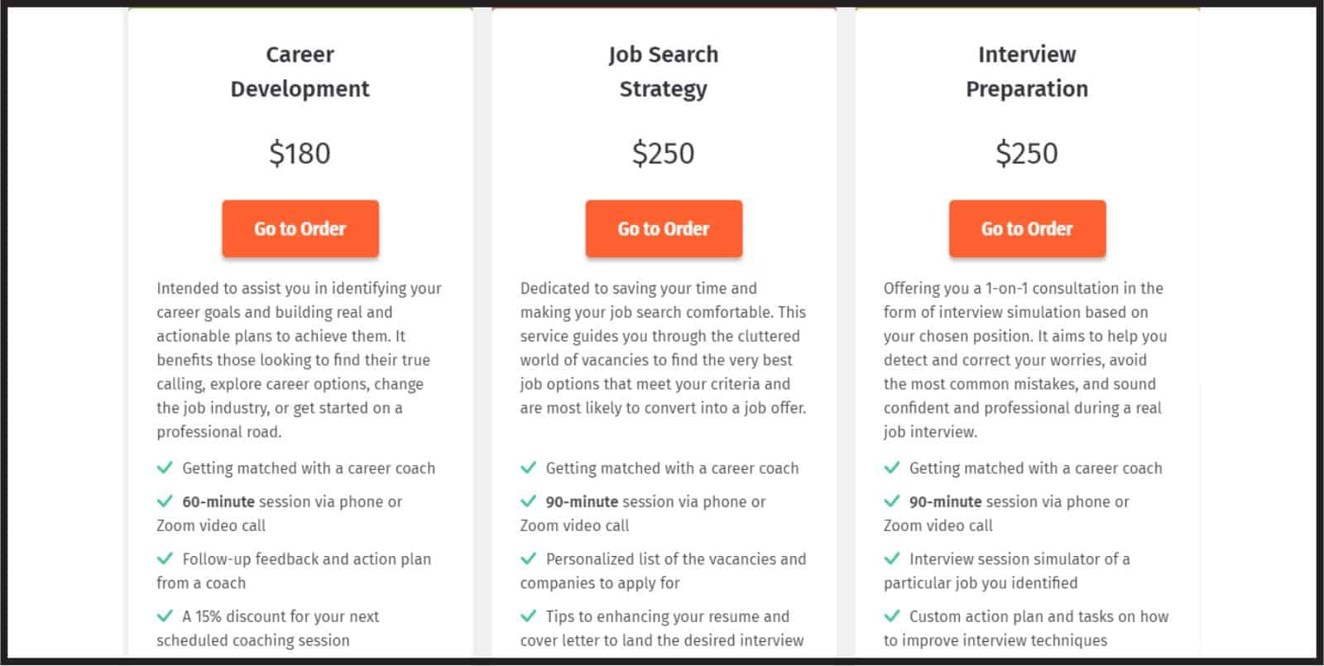Click the $250 price under Job Search Strategy

663,153
